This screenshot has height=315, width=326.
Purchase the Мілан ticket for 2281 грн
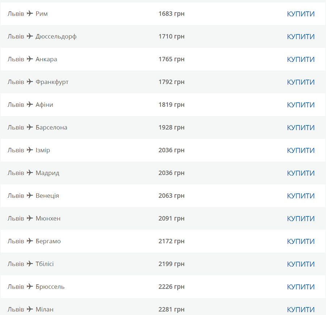(301, 310)
